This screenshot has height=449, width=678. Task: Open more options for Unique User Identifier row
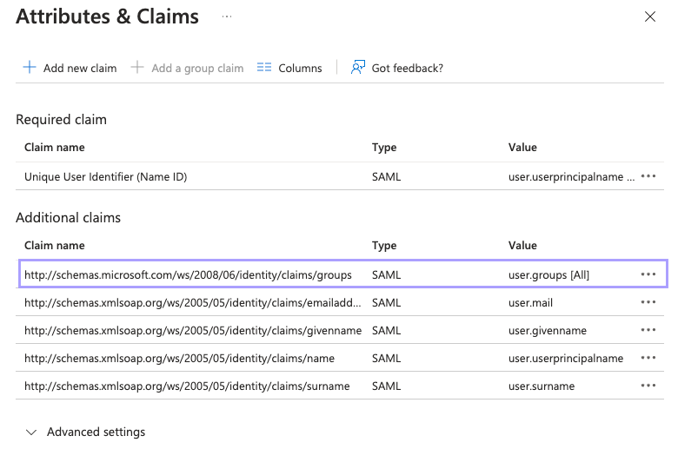[x=648, y=176]
